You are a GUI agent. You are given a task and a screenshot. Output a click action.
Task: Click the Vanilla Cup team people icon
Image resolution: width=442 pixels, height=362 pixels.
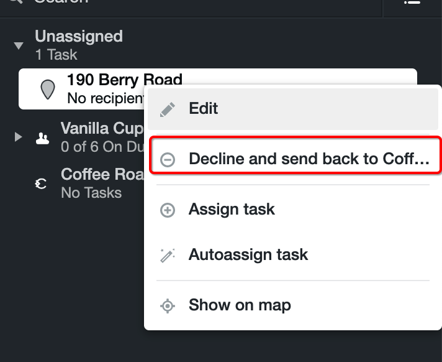click(x=42, y=138)
